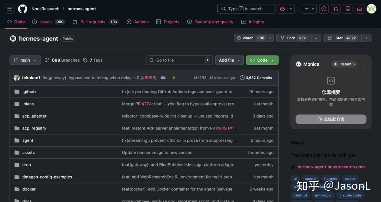Click the teknium1 author avatar
This screenshot has width=381, height=202.
pos(17,78)
